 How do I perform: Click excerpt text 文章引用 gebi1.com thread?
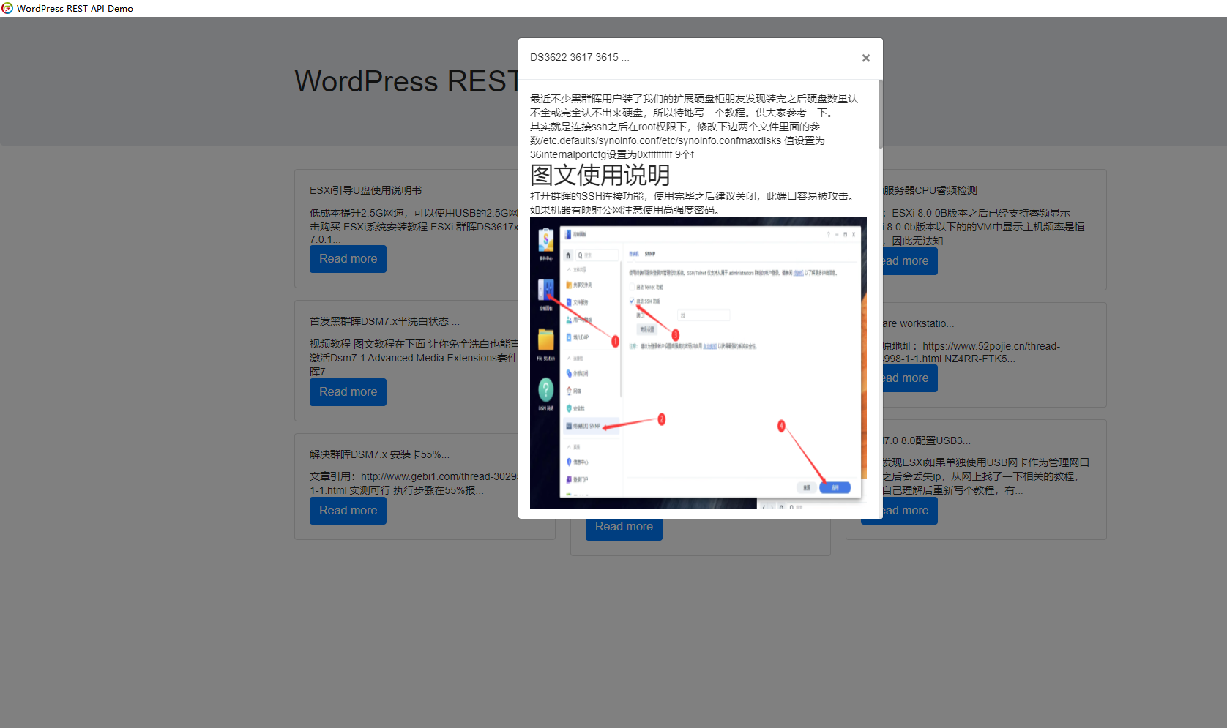pyautogui.click(x=414, y=484)
